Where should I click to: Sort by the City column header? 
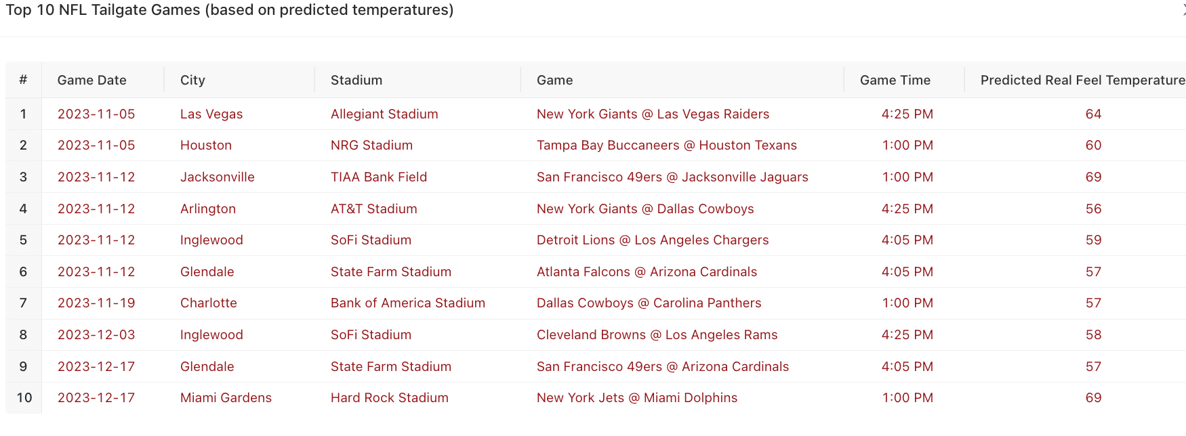click(x=192, y=80)
